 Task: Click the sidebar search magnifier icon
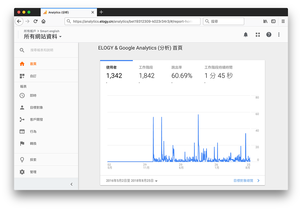click(22, 50)
